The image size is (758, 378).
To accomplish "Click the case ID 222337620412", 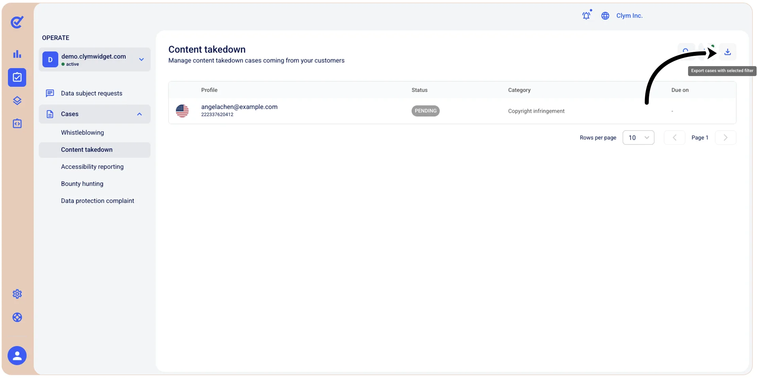I will [x=217, y=115].
